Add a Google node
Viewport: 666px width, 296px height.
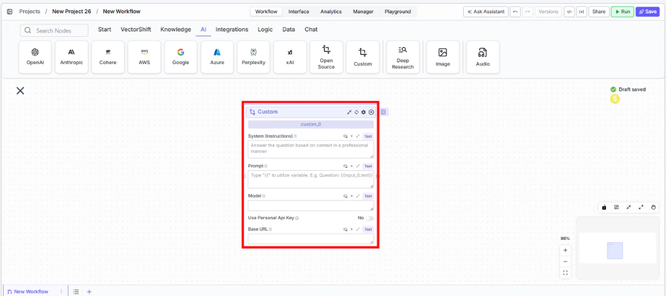pyautogui.click(x=180, y=57)
